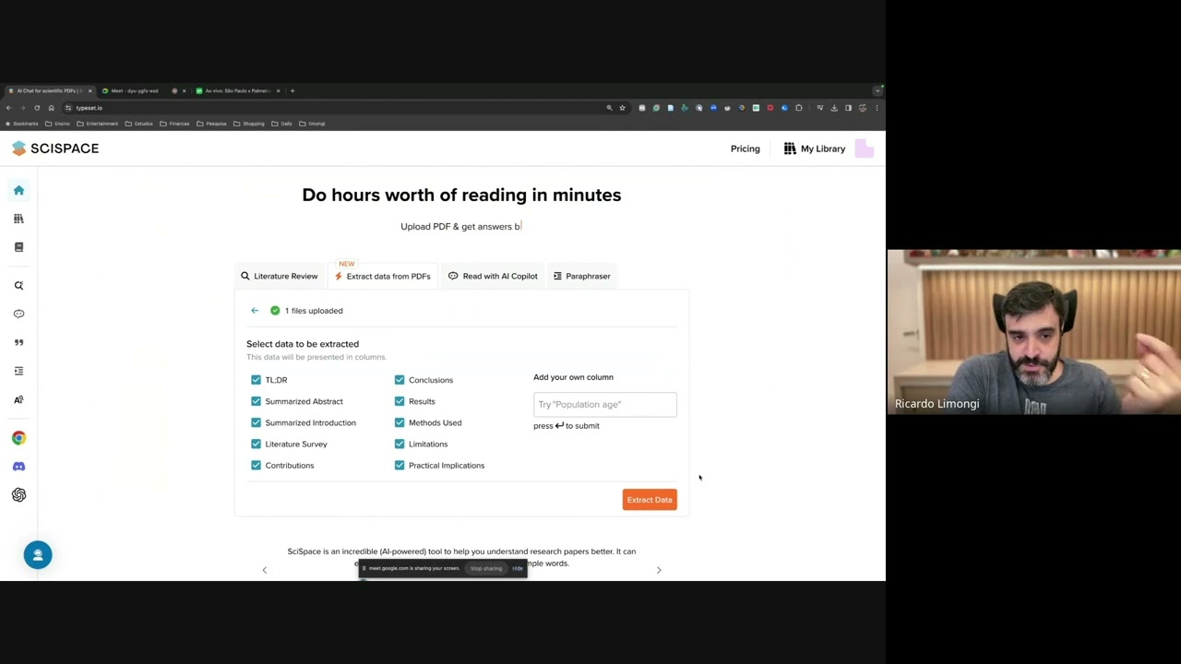Open the ChatGPT icon in sidebar
1181x664 pixels.
(18, 495)
